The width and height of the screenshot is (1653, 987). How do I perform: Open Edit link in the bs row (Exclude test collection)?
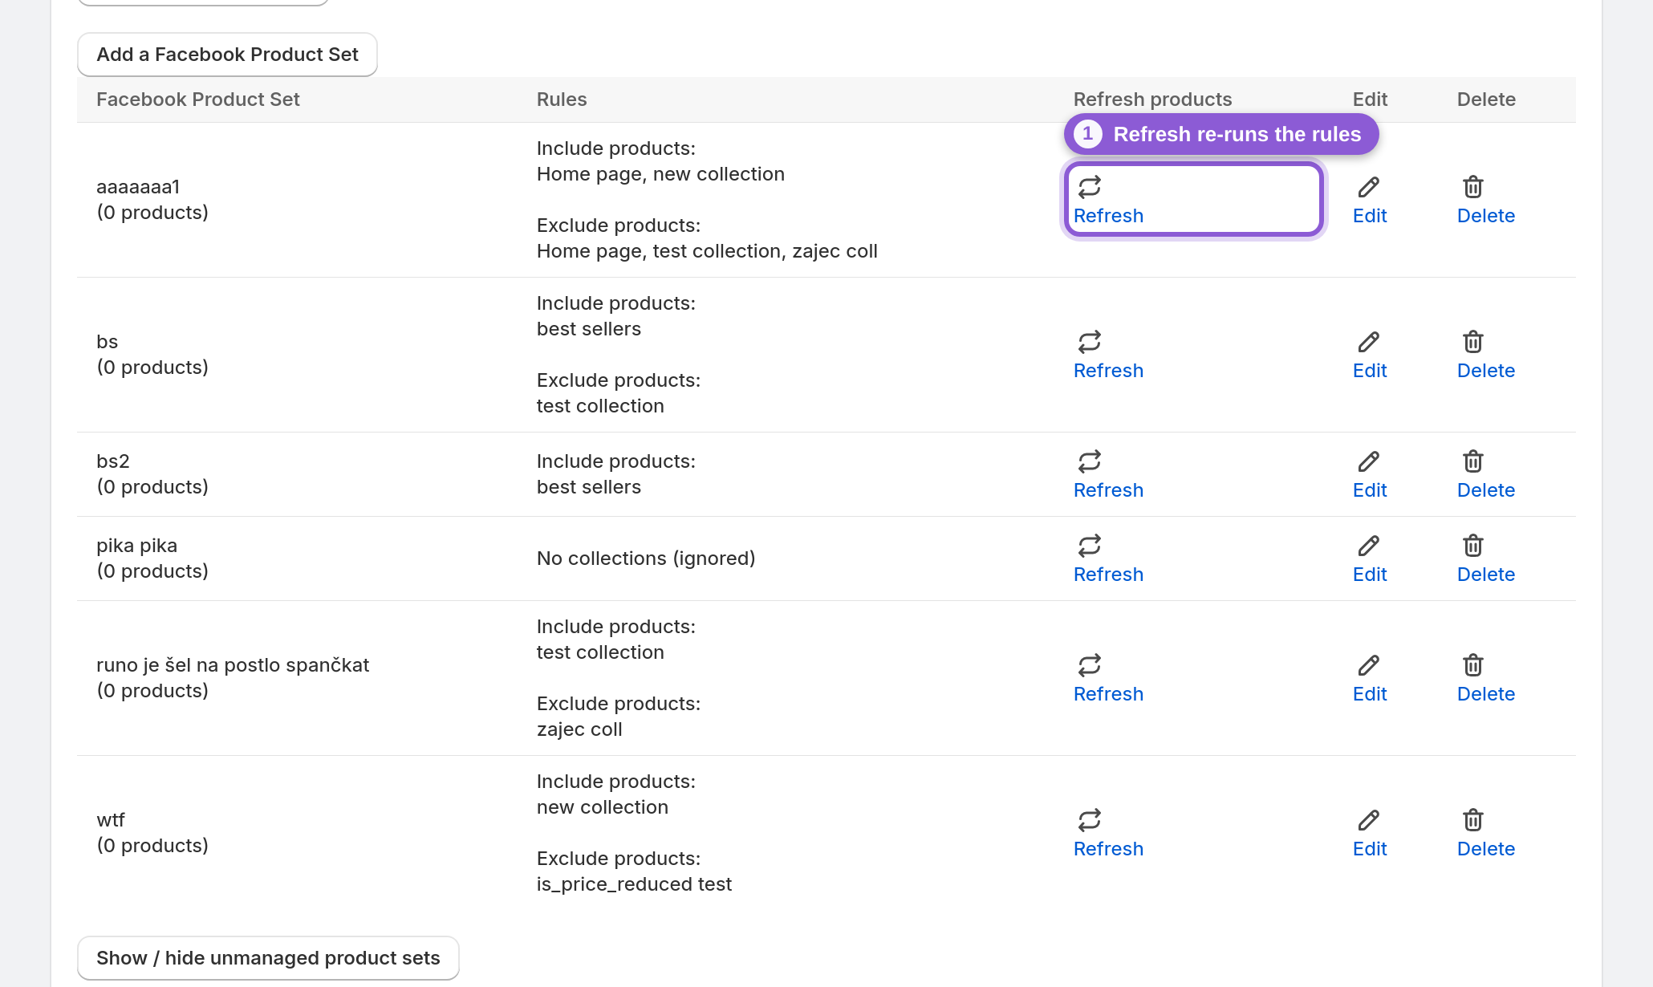[1370, 371]
